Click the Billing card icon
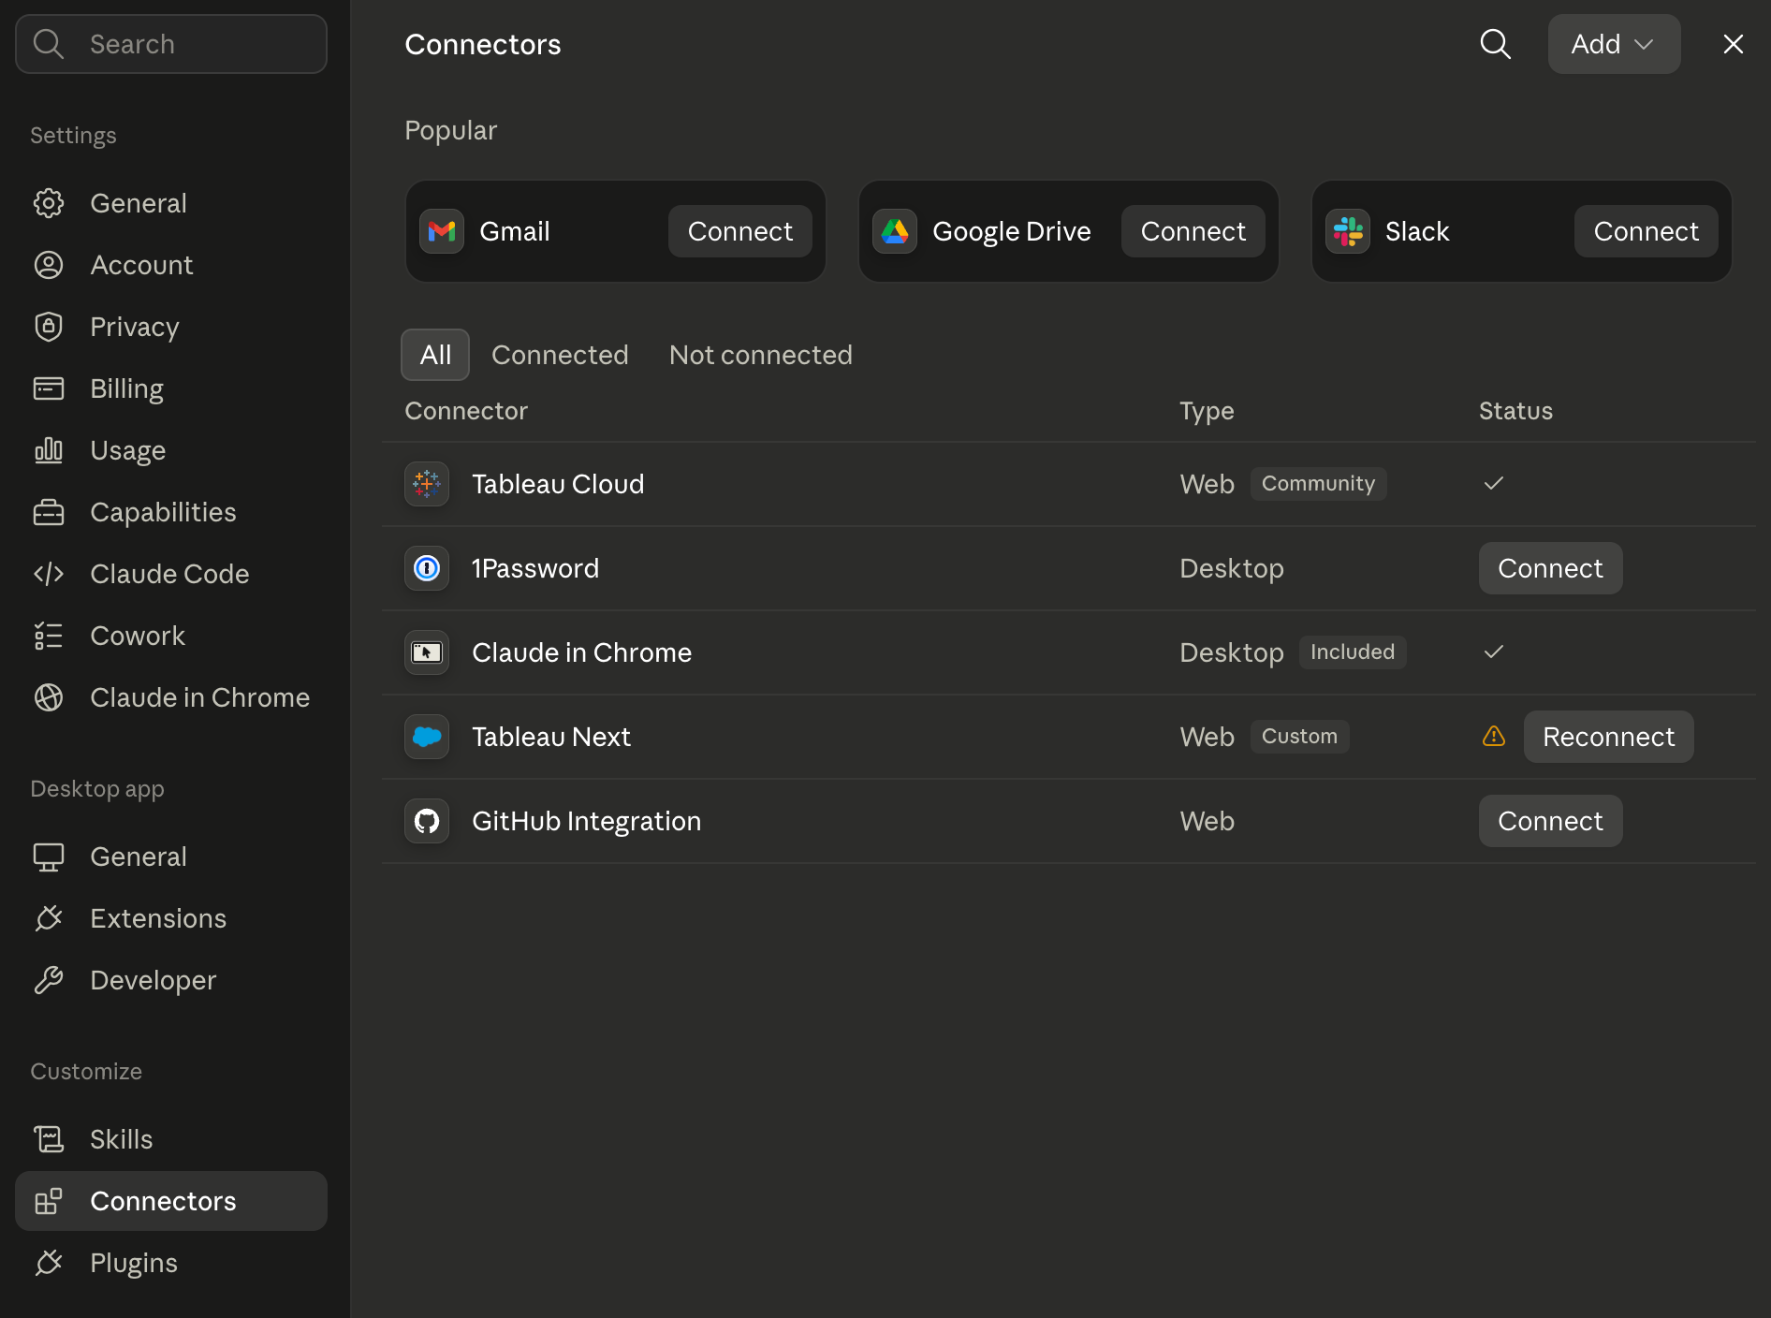 (x=49, y=388)
